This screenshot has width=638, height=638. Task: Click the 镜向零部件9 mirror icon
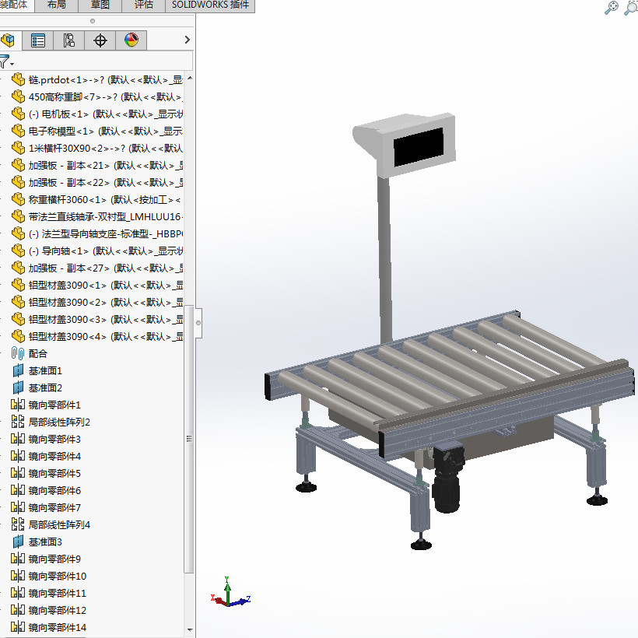tap(18, 559)
